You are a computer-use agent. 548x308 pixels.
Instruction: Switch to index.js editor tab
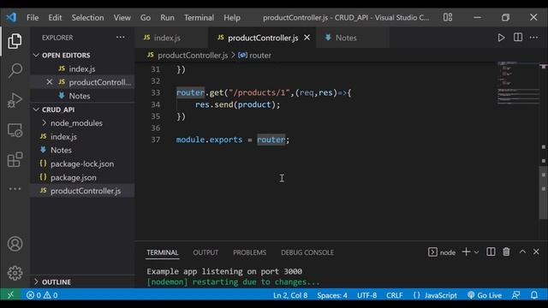[x=171, y=38]
